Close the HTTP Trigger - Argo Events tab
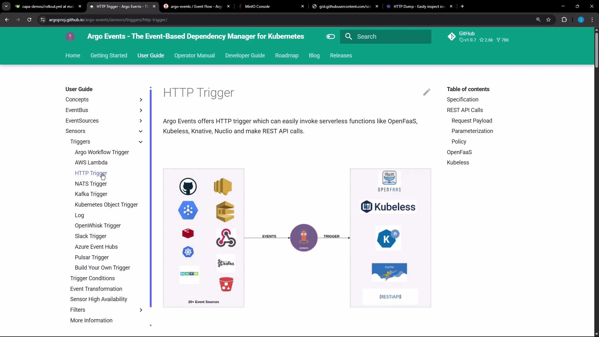 pyautogui.click(x=154, y=6)
